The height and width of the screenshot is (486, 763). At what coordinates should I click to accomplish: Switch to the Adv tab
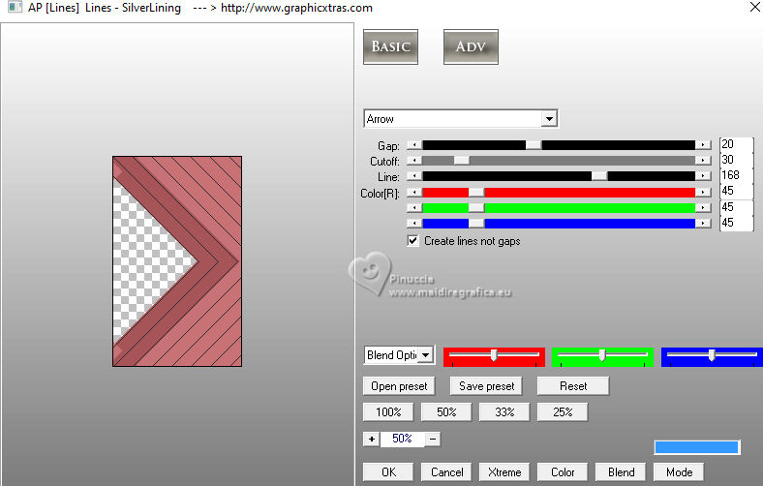471,46
